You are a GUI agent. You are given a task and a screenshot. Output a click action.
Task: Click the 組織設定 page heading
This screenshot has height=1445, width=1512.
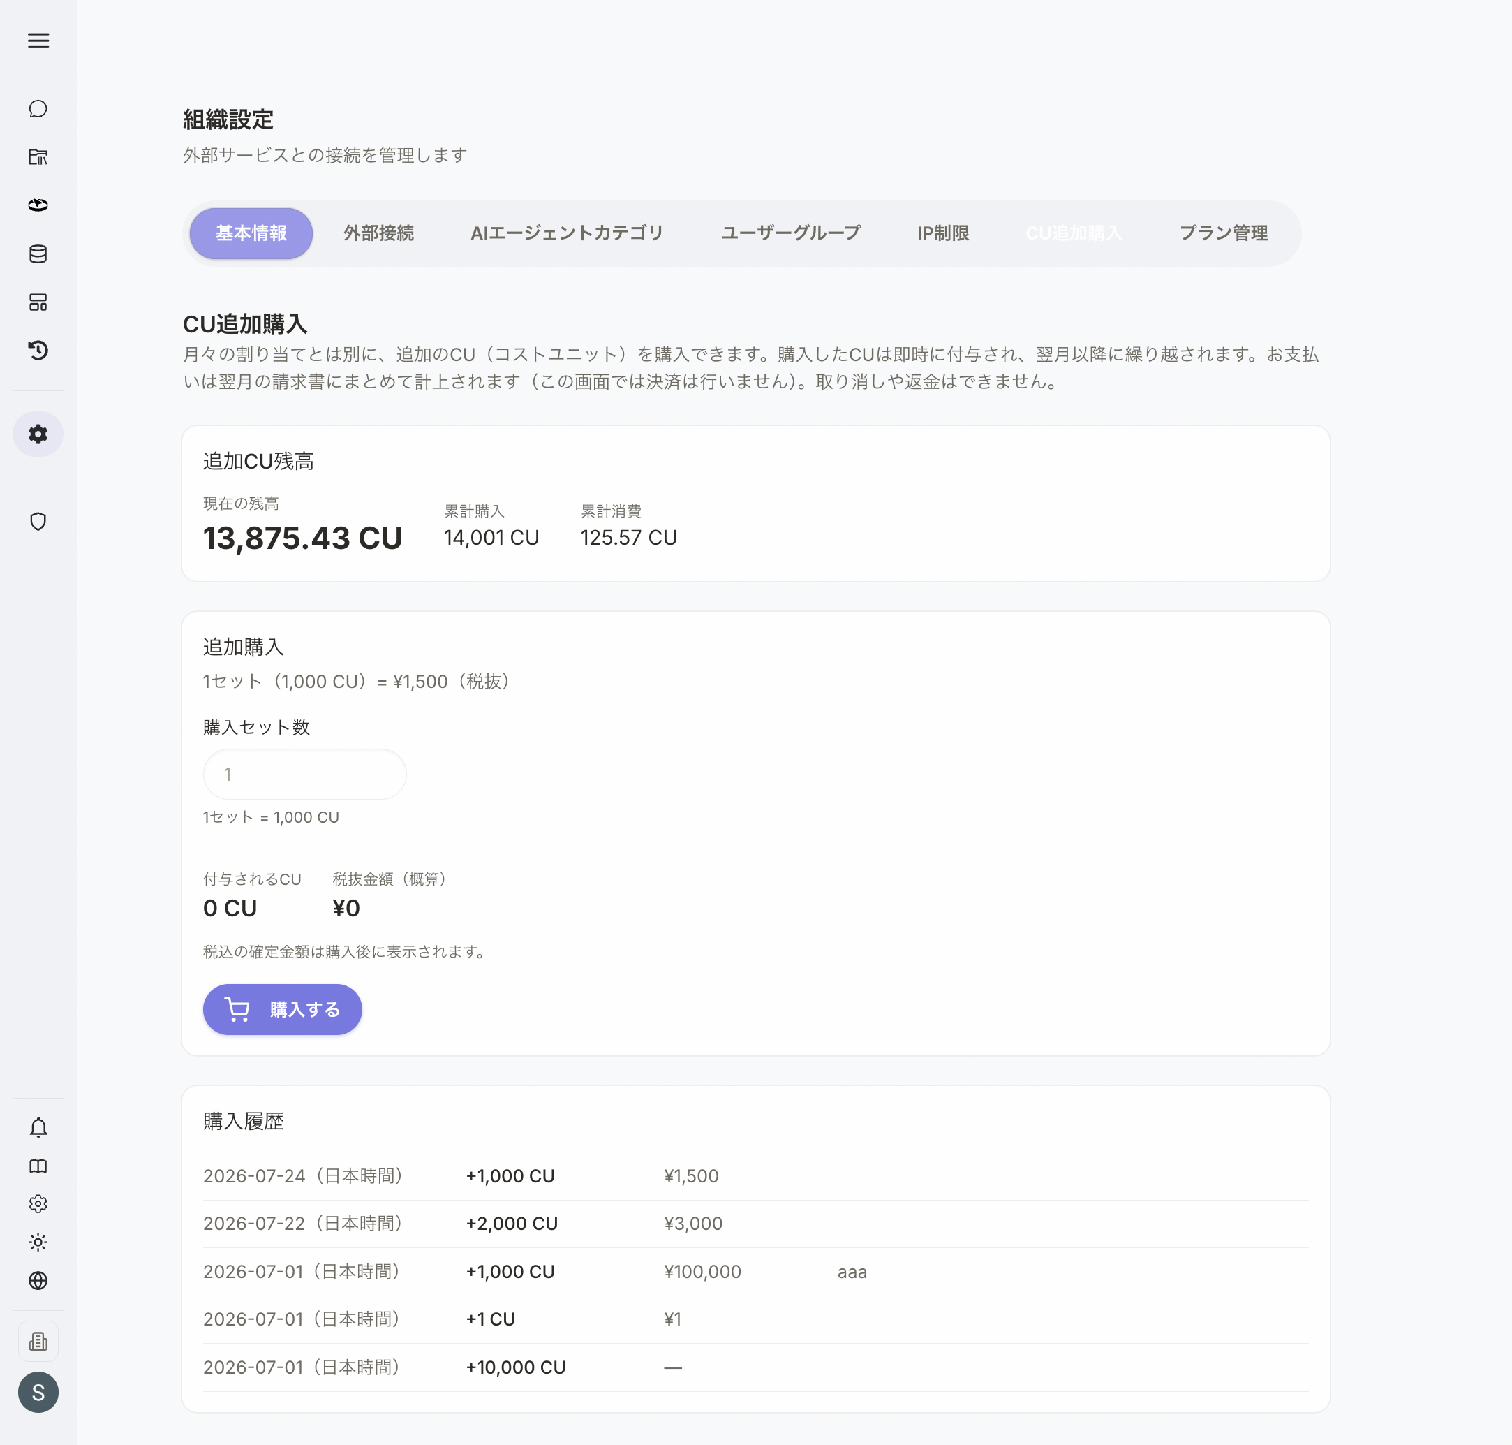(228, 119)
